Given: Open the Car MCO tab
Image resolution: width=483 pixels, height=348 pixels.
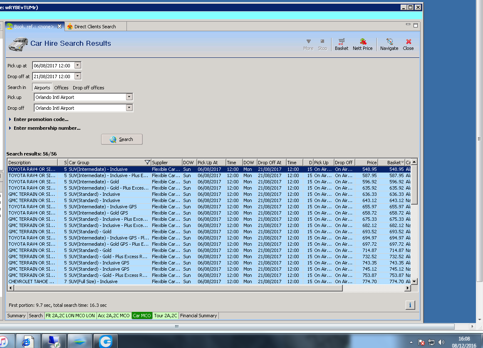Looking at the screenshot, I should [142, 315].
